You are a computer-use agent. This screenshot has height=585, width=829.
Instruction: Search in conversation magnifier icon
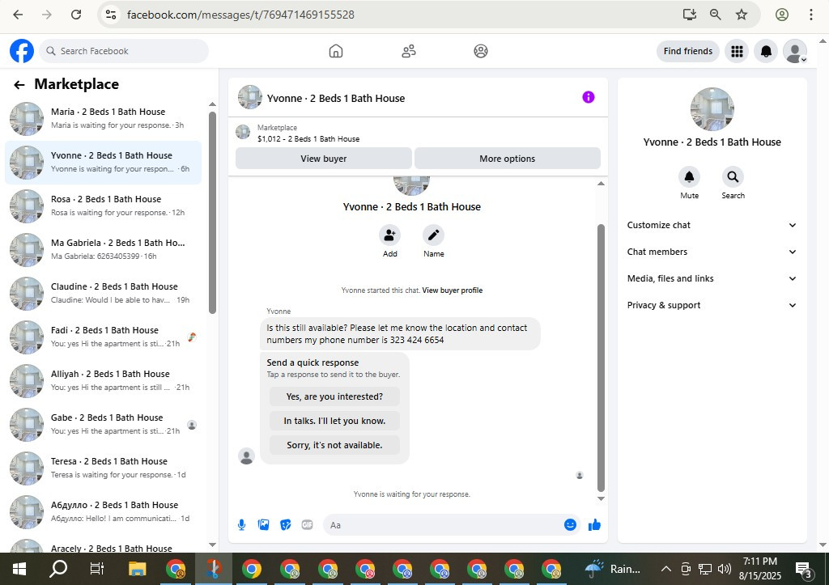coord(733,177)
